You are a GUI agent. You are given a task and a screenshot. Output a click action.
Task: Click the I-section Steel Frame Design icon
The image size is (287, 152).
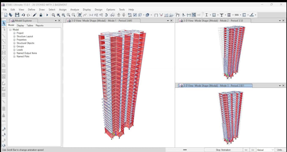(x=206, y=15)
